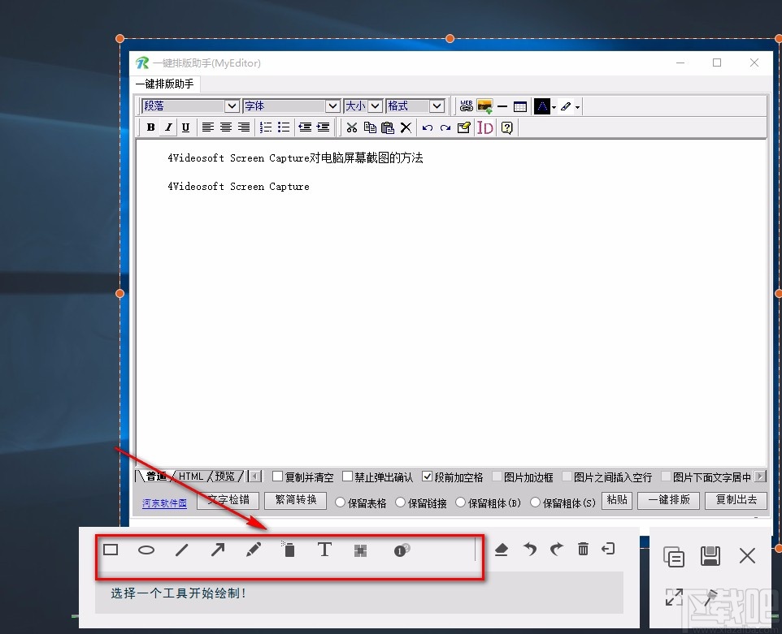Cut selection with scissors icon

(352, 127)
